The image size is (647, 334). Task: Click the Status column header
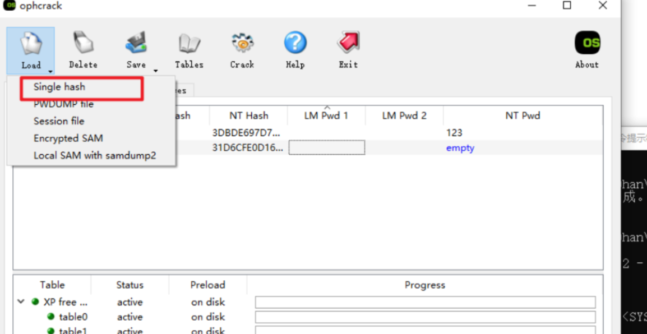click(x=130, y=285)
